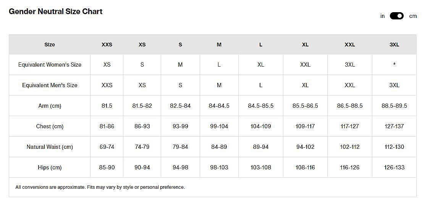Toggle the in/cm unit switch
Viewport: 430px width, 204px height.
point(396,16)
